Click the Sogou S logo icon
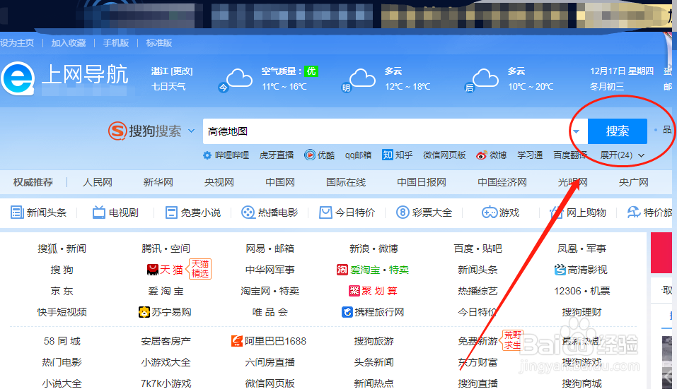Image resolution: width=677 pixels, height=389 pixels. pos(117,131)
